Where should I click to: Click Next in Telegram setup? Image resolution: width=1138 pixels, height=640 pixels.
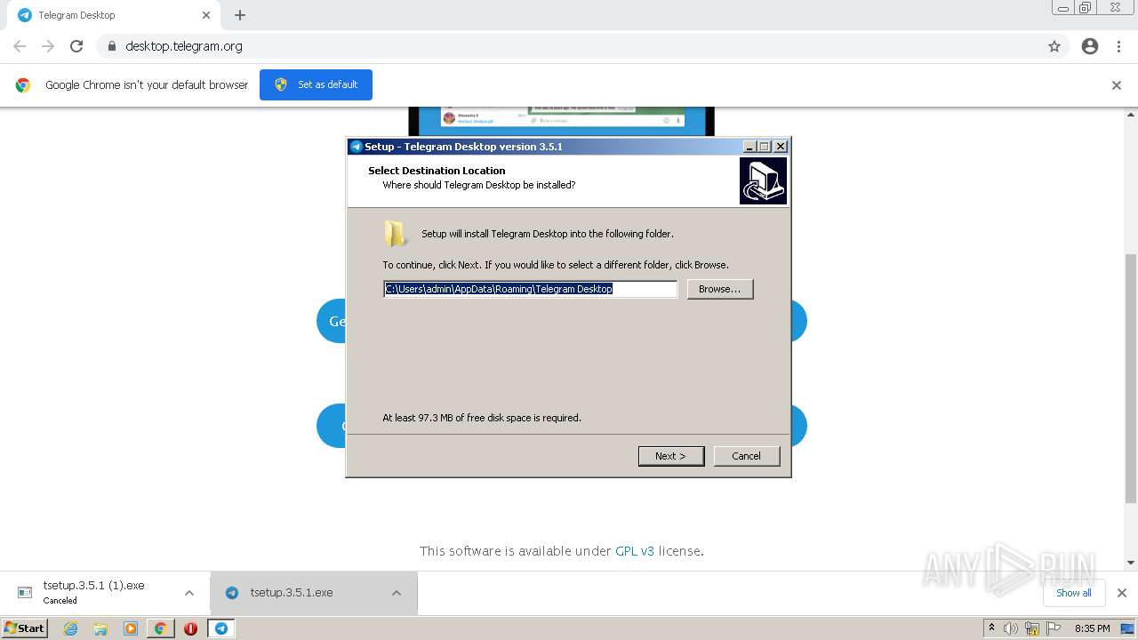click(671, 456)
